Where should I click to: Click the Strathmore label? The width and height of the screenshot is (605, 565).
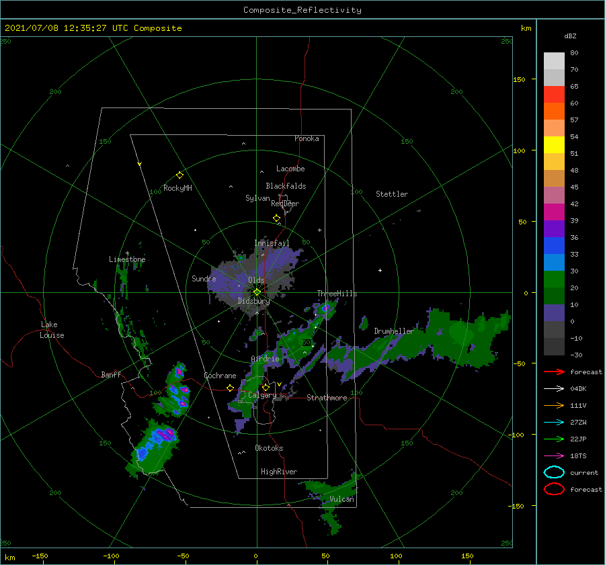(327, 398)
